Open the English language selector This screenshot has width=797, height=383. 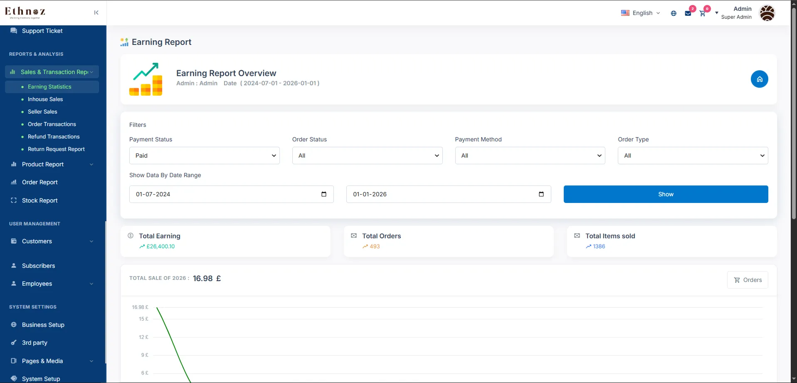pyautogui.click(x=640, y=13)
